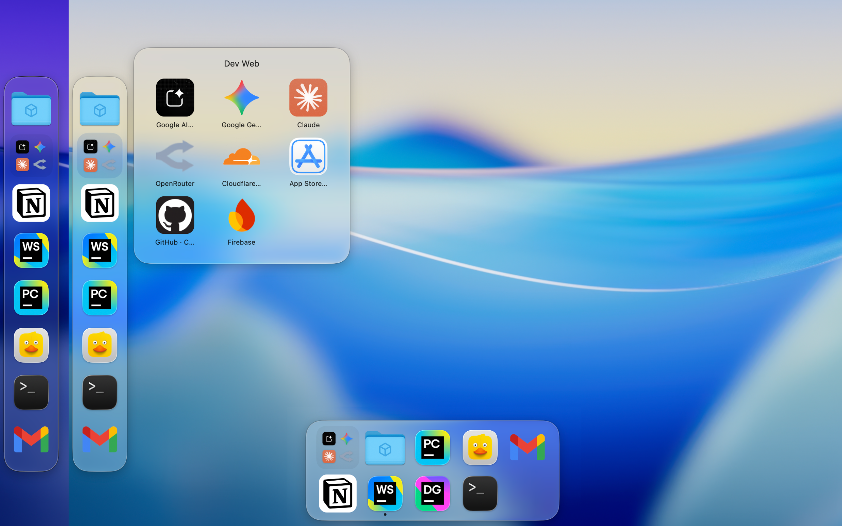Launch WebStorm from the light vertical dock
Viewport: 842px width, 526px height.
coord(100,251)
